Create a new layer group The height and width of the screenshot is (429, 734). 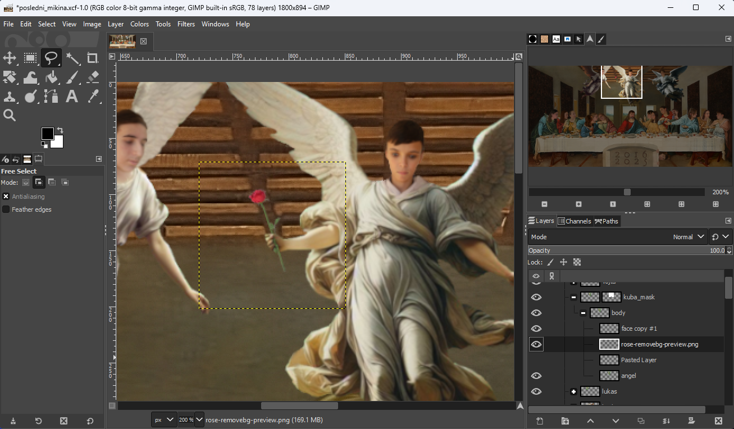(x=565, y=421)
